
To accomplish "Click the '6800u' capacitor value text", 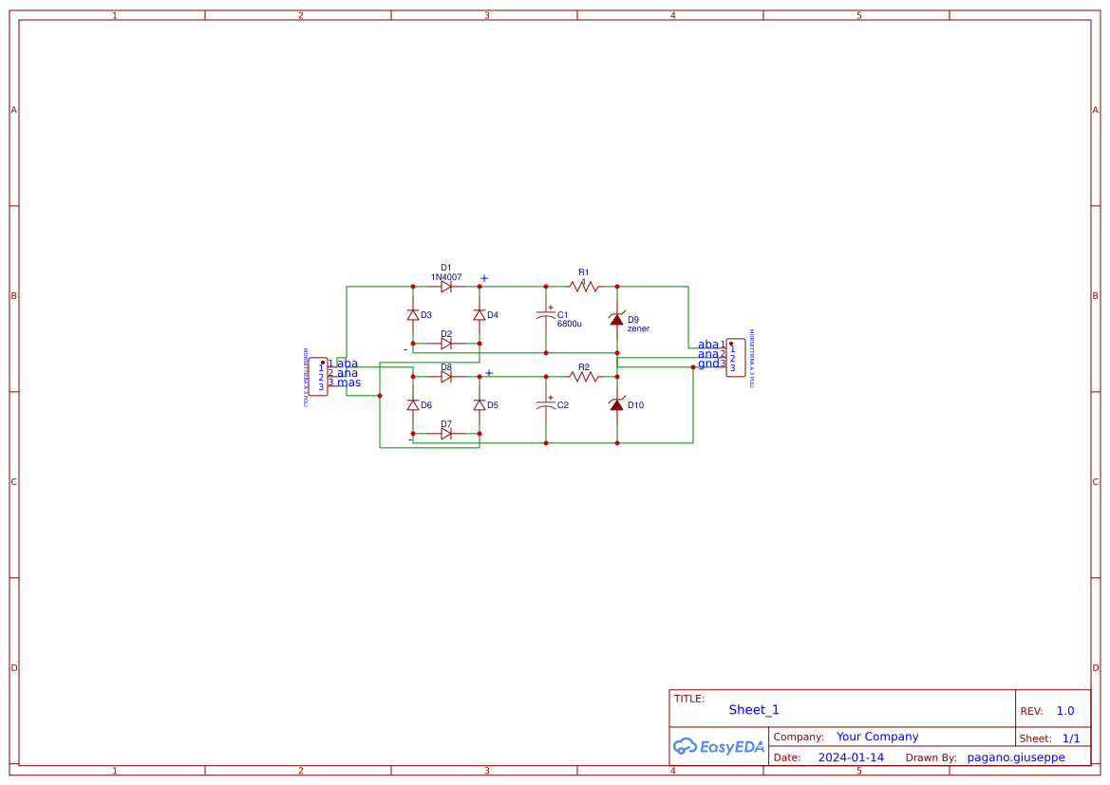I will 569,325.
